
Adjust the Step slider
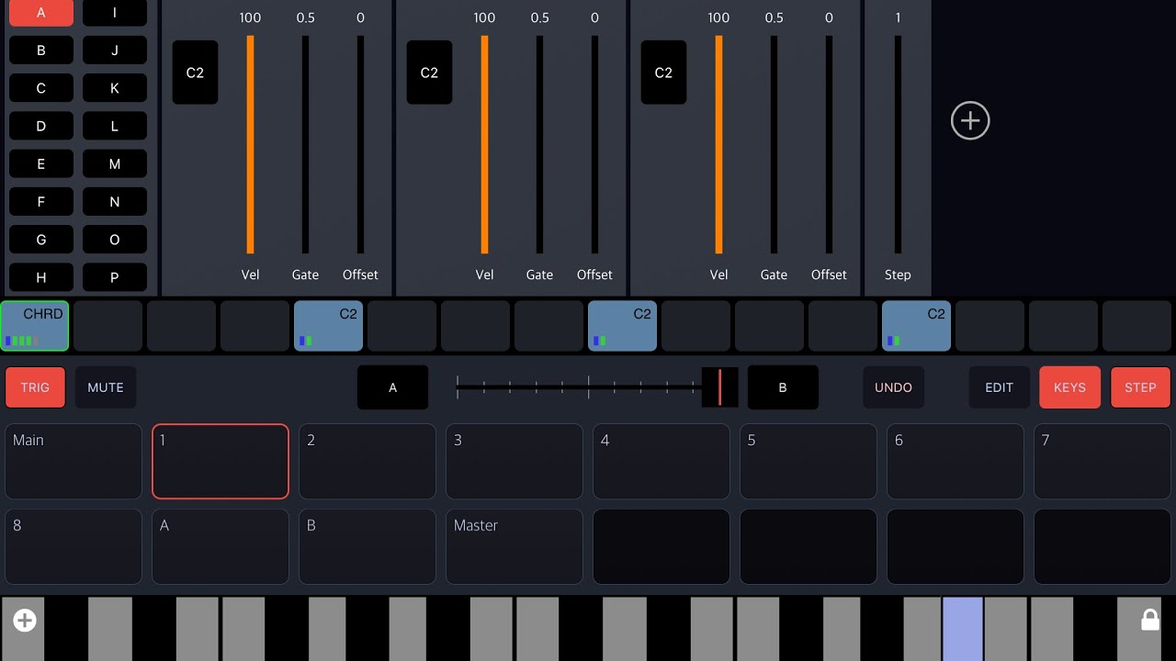(x=898, y=145)
